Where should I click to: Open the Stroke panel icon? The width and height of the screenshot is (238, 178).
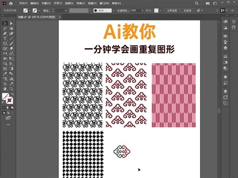225,56
